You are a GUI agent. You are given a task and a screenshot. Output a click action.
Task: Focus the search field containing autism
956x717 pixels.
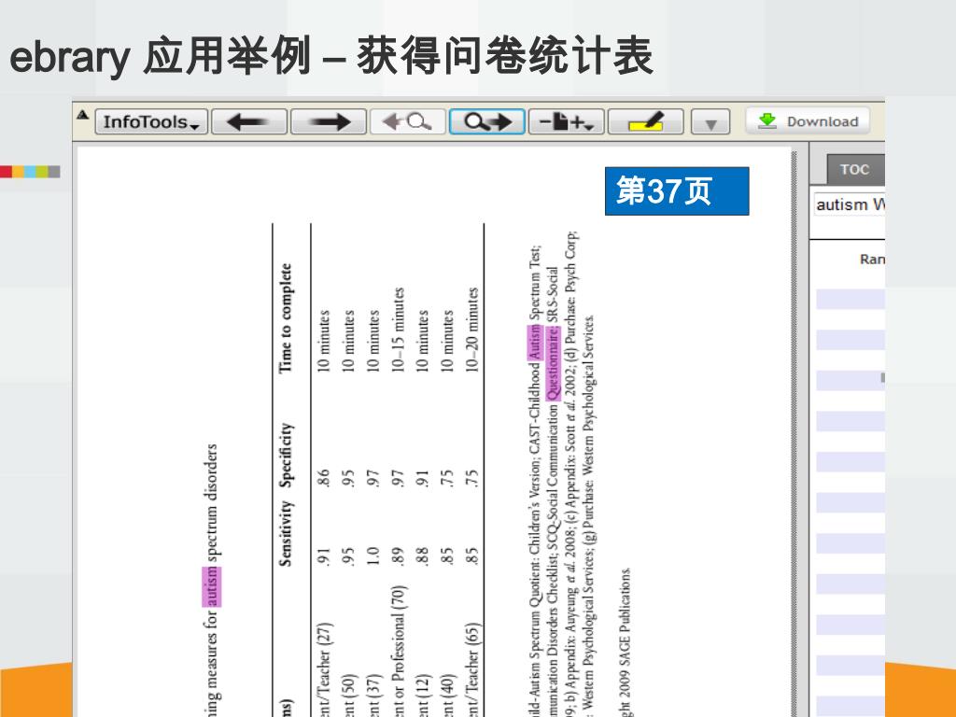click(850, 204)
